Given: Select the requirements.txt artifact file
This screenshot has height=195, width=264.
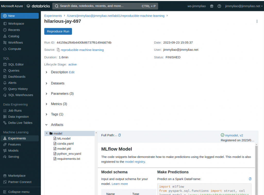Looking at the screenshot, I should (x=69, y=159).
